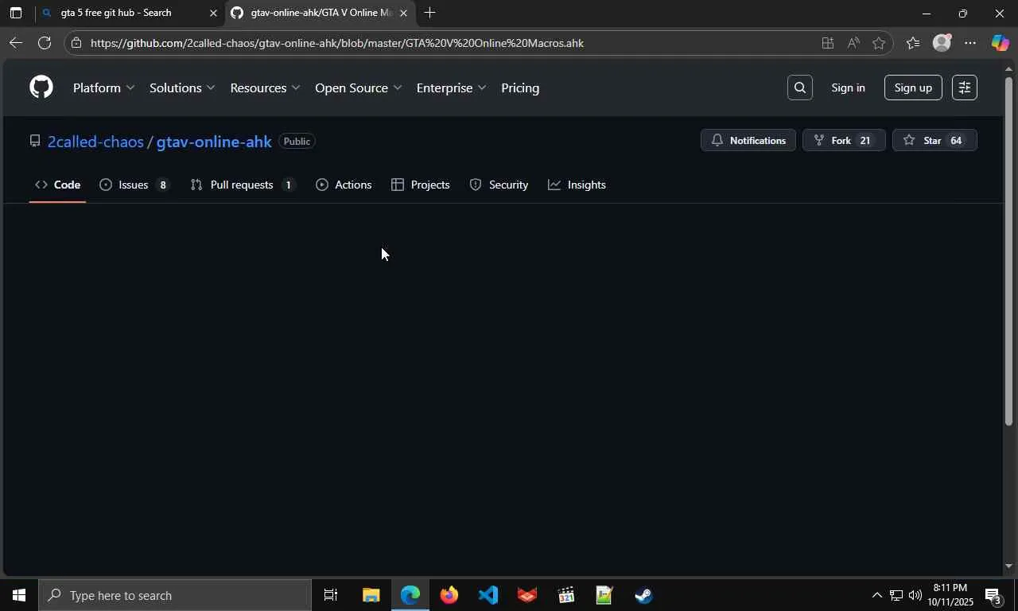Screen dimensions: 1018x611
Task: Open the appearance settings button
Action: tap(964, 88)
